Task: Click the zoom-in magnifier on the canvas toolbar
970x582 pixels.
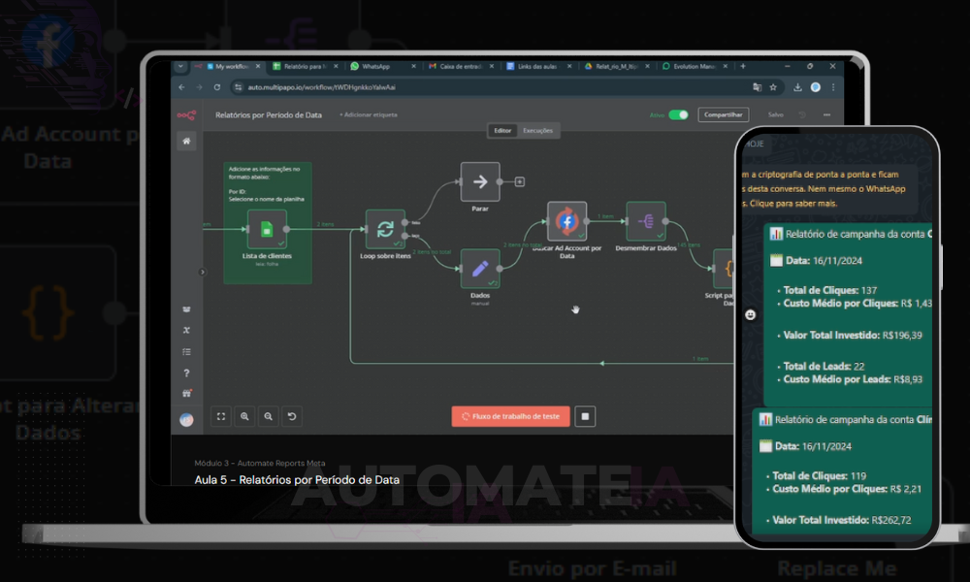Action: [x=244, y=416]
